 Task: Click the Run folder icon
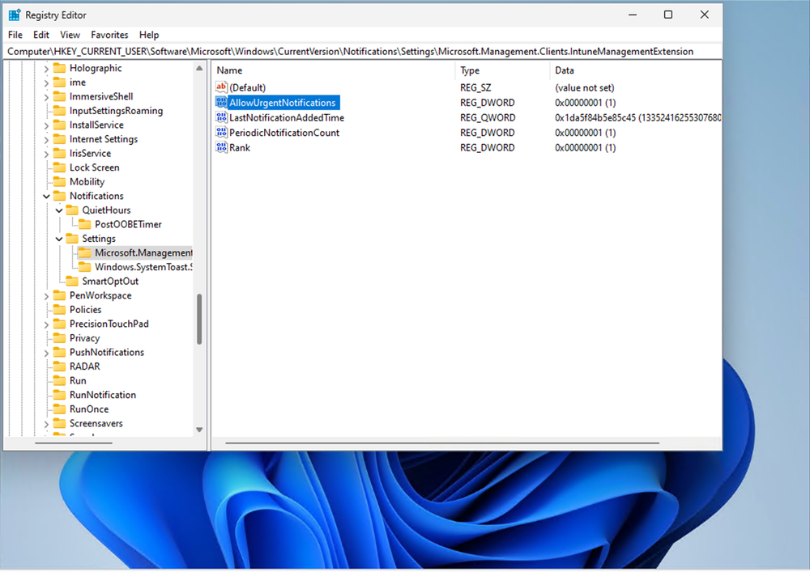[60, 380]
